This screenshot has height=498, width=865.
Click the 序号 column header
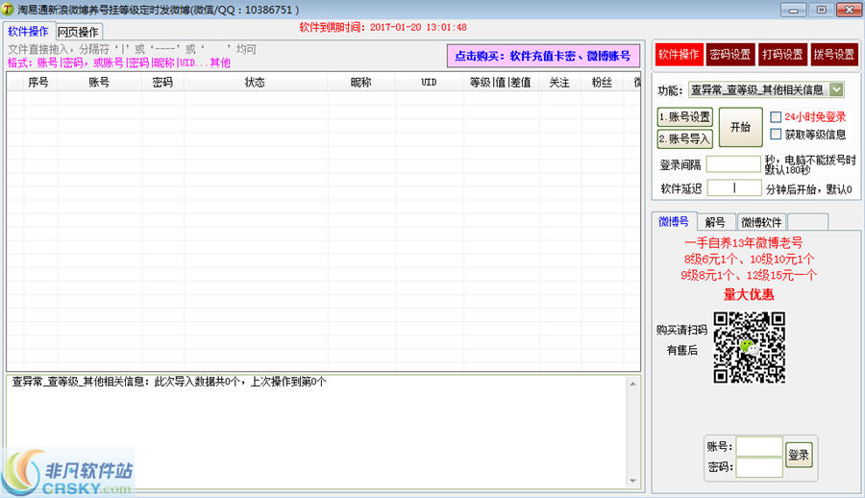click(38, 83)
